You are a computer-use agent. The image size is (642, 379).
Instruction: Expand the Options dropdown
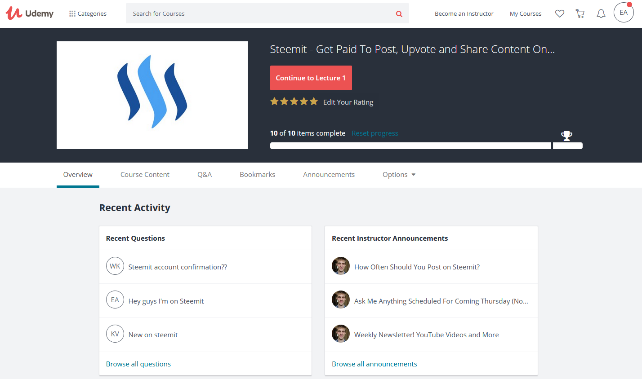pos(399,175)
